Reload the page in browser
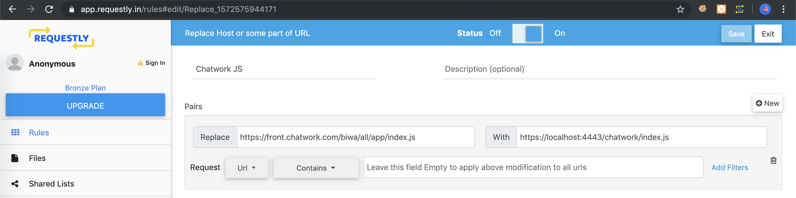Image resolution: width=796 pixels, height=198 pixels. coord(49,9)
